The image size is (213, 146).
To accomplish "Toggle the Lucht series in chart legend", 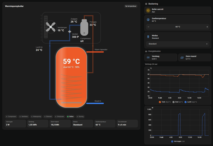I will (x=191, y=102).
